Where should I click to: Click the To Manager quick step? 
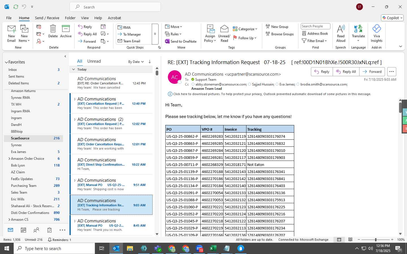point(134,34)
